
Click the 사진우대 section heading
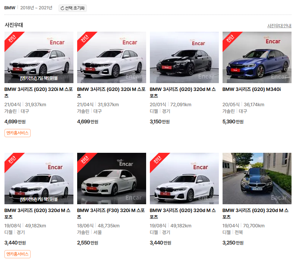click(x=14, y=25)
